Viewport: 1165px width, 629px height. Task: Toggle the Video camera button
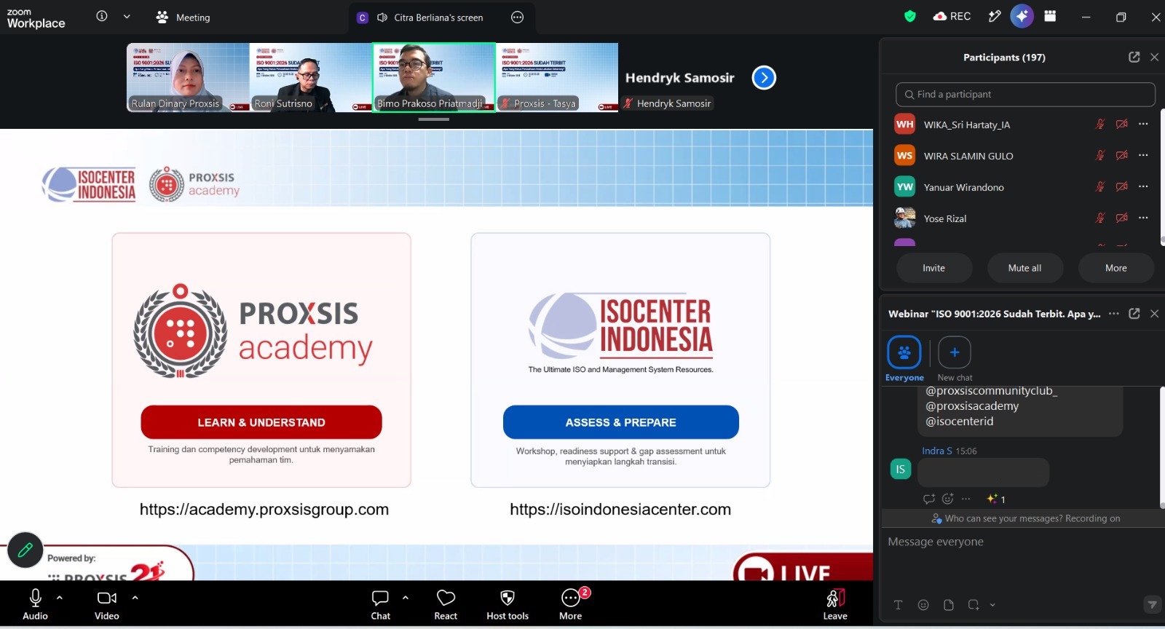tap(107, 605)
